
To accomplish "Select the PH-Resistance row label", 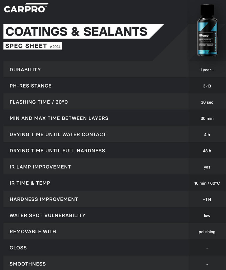I will tap(30, 86).
